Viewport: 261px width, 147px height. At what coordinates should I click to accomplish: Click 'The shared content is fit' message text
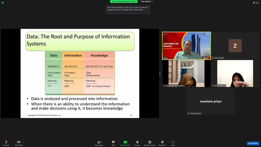click(x=127, y=9)
